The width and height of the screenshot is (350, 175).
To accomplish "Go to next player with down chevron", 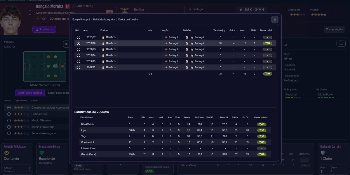I will 30,15.
